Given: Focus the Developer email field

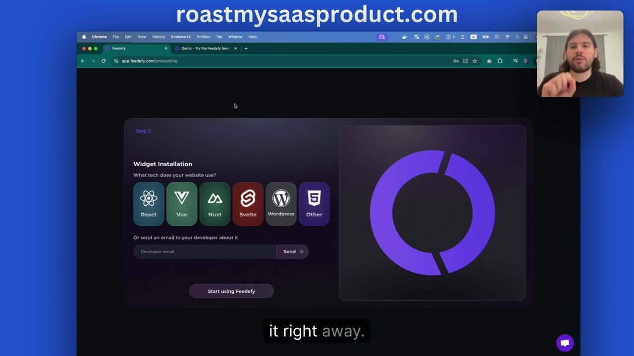Looking at the screenshot, I should point(205,252).
